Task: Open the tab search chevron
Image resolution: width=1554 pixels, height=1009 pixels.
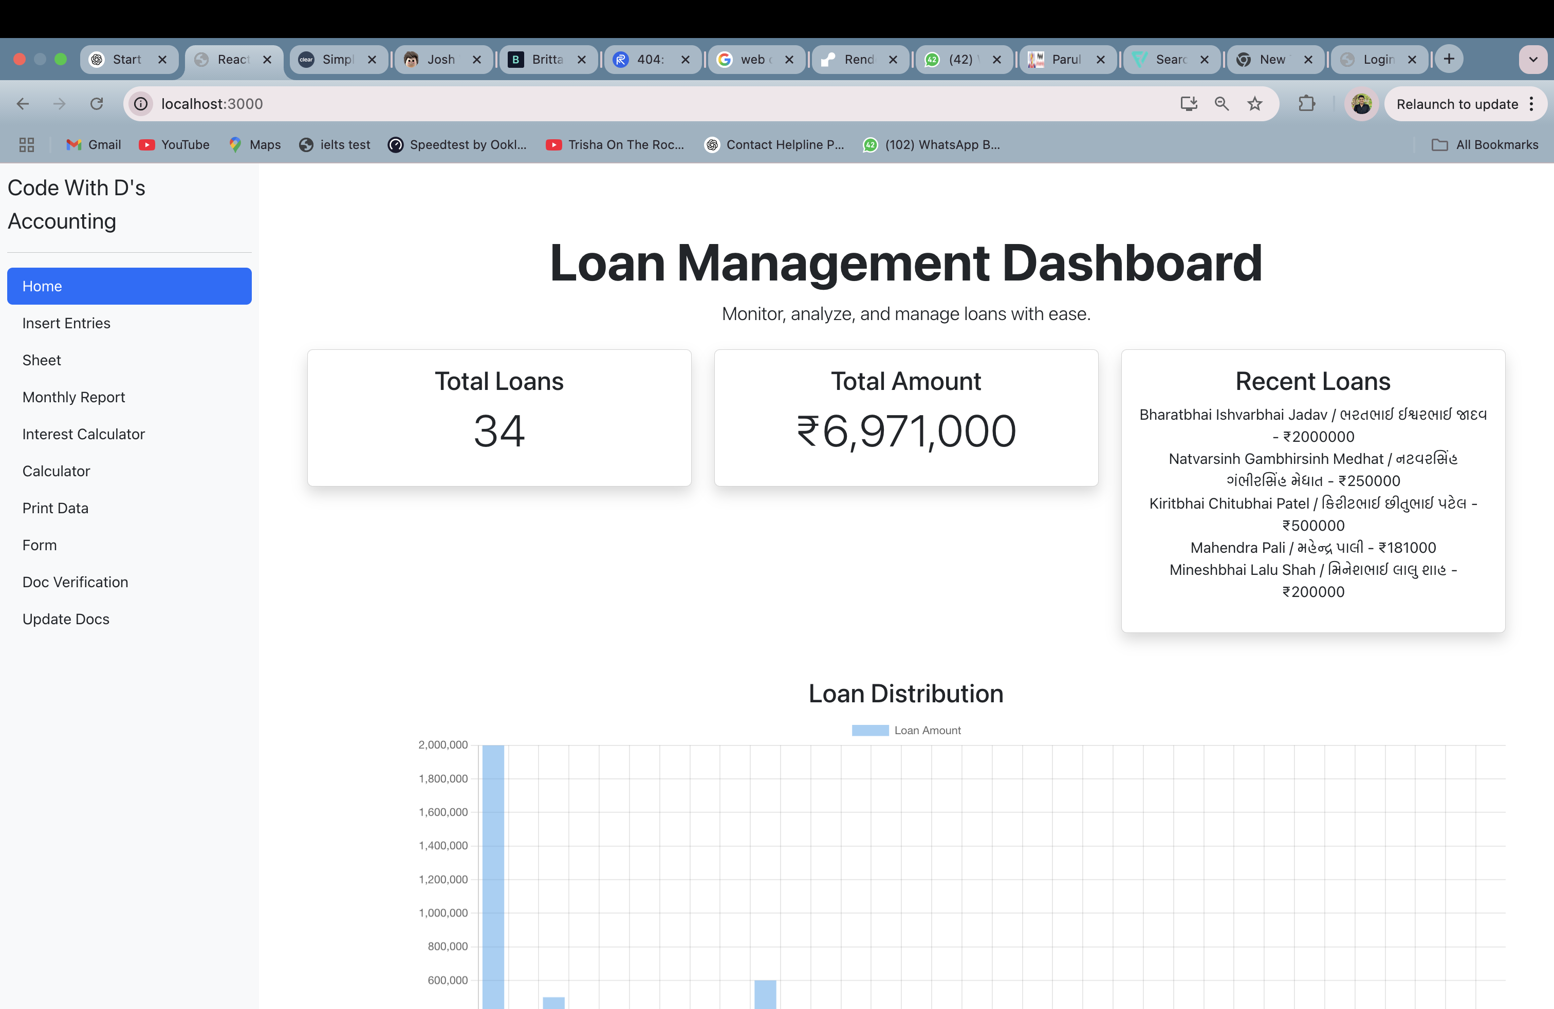Action: pos(1533,60)
